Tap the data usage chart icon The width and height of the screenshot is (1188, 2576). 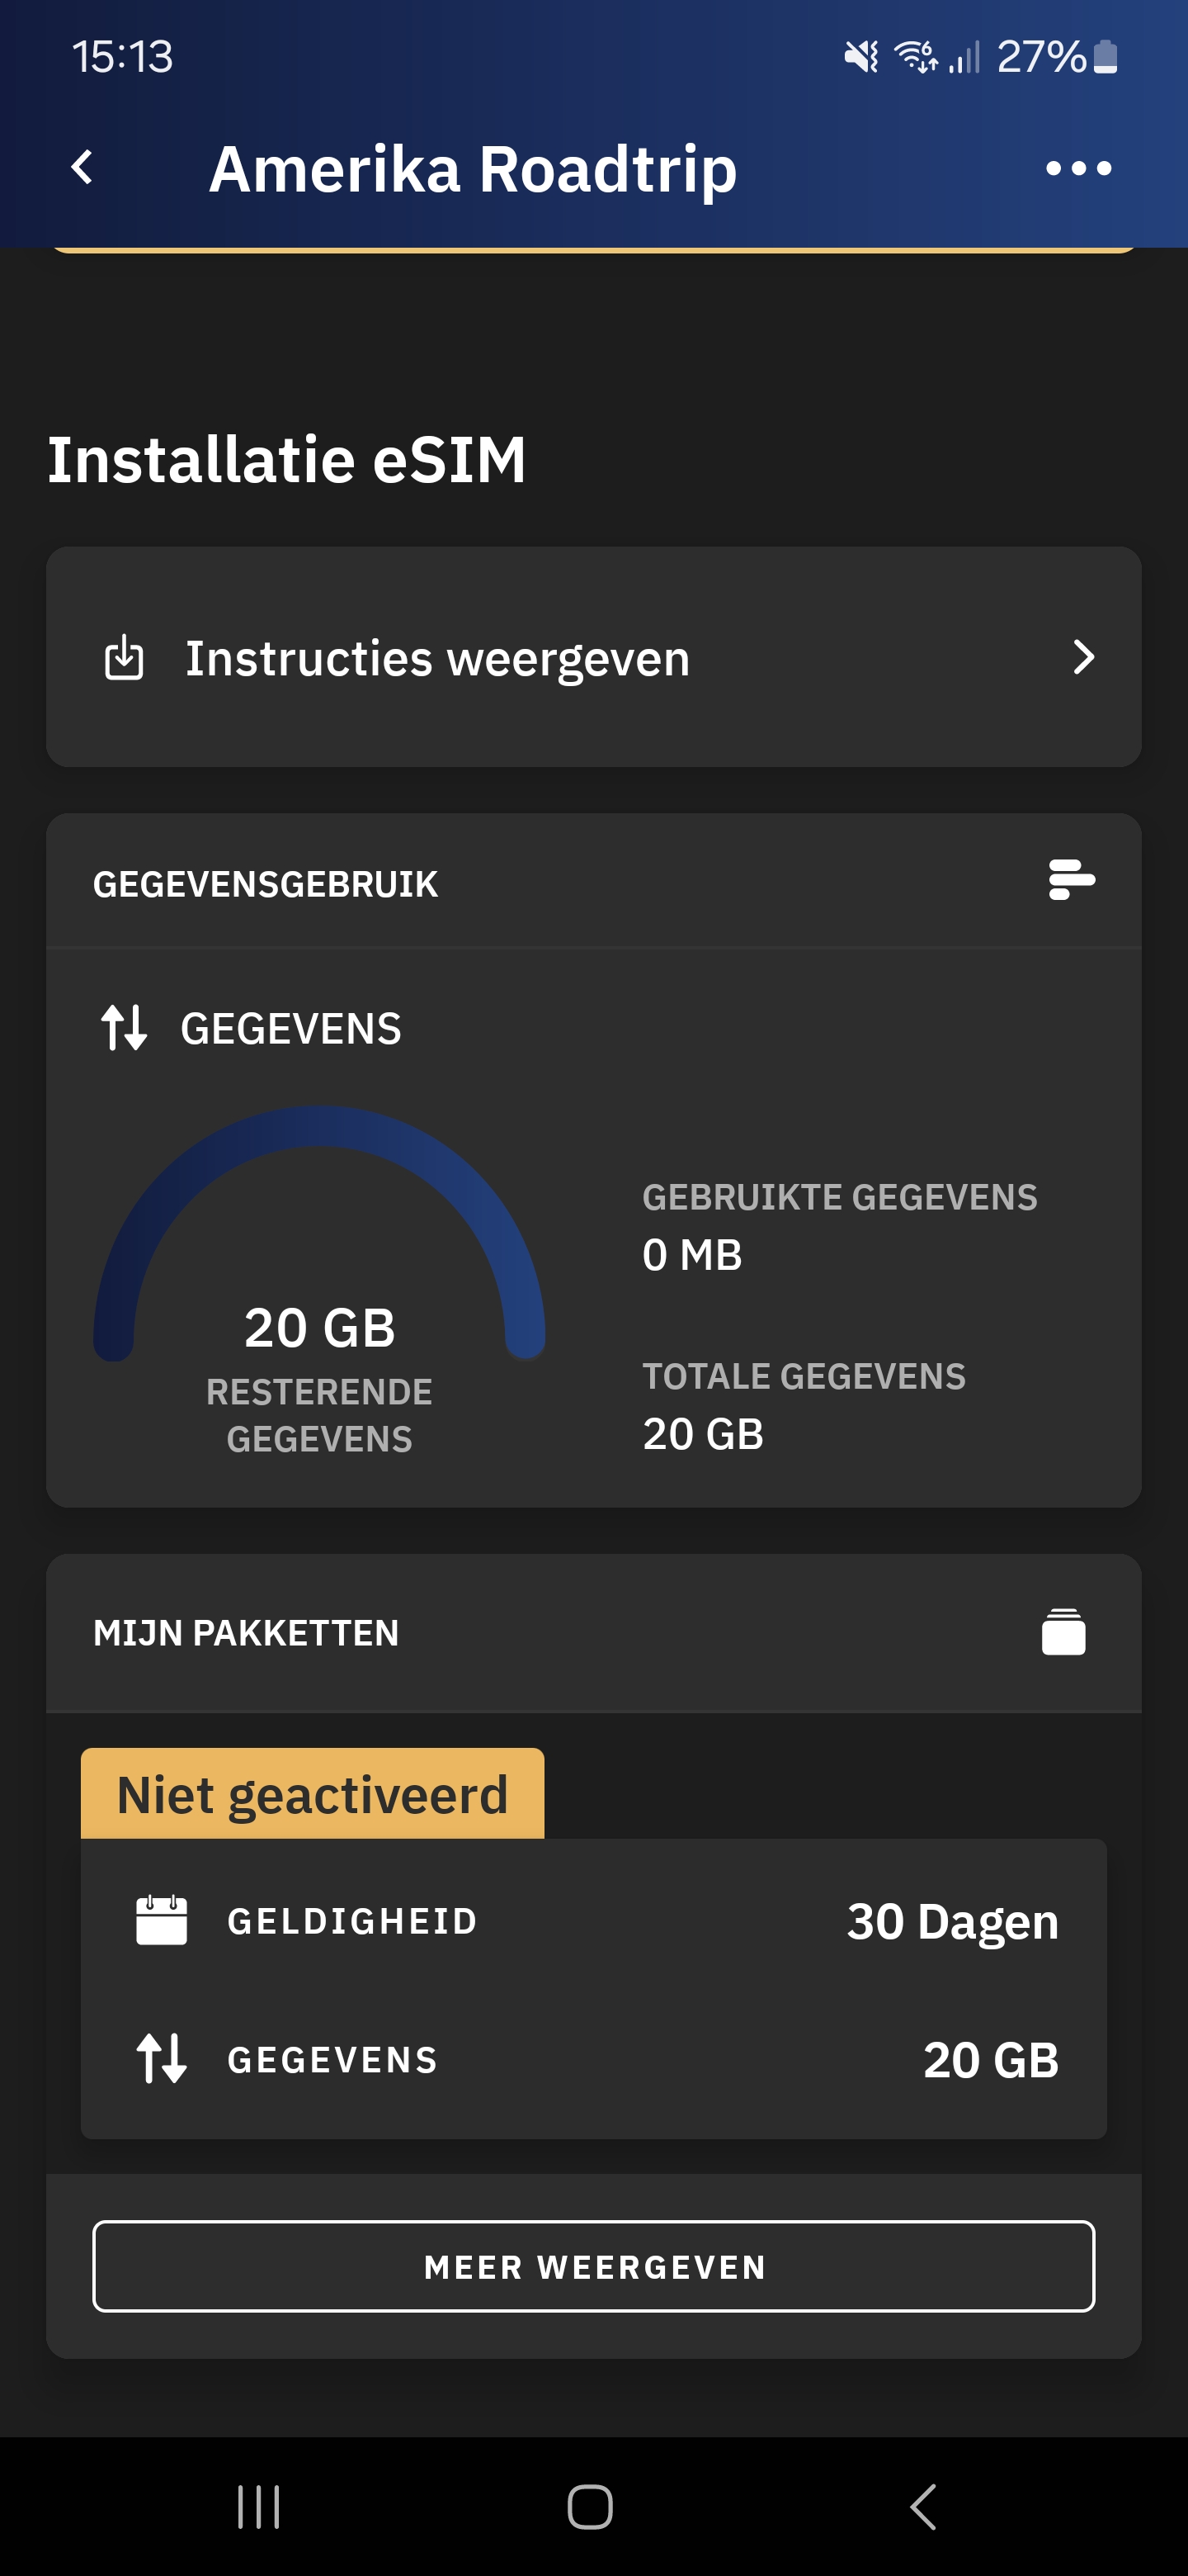tap(1071, 880)
